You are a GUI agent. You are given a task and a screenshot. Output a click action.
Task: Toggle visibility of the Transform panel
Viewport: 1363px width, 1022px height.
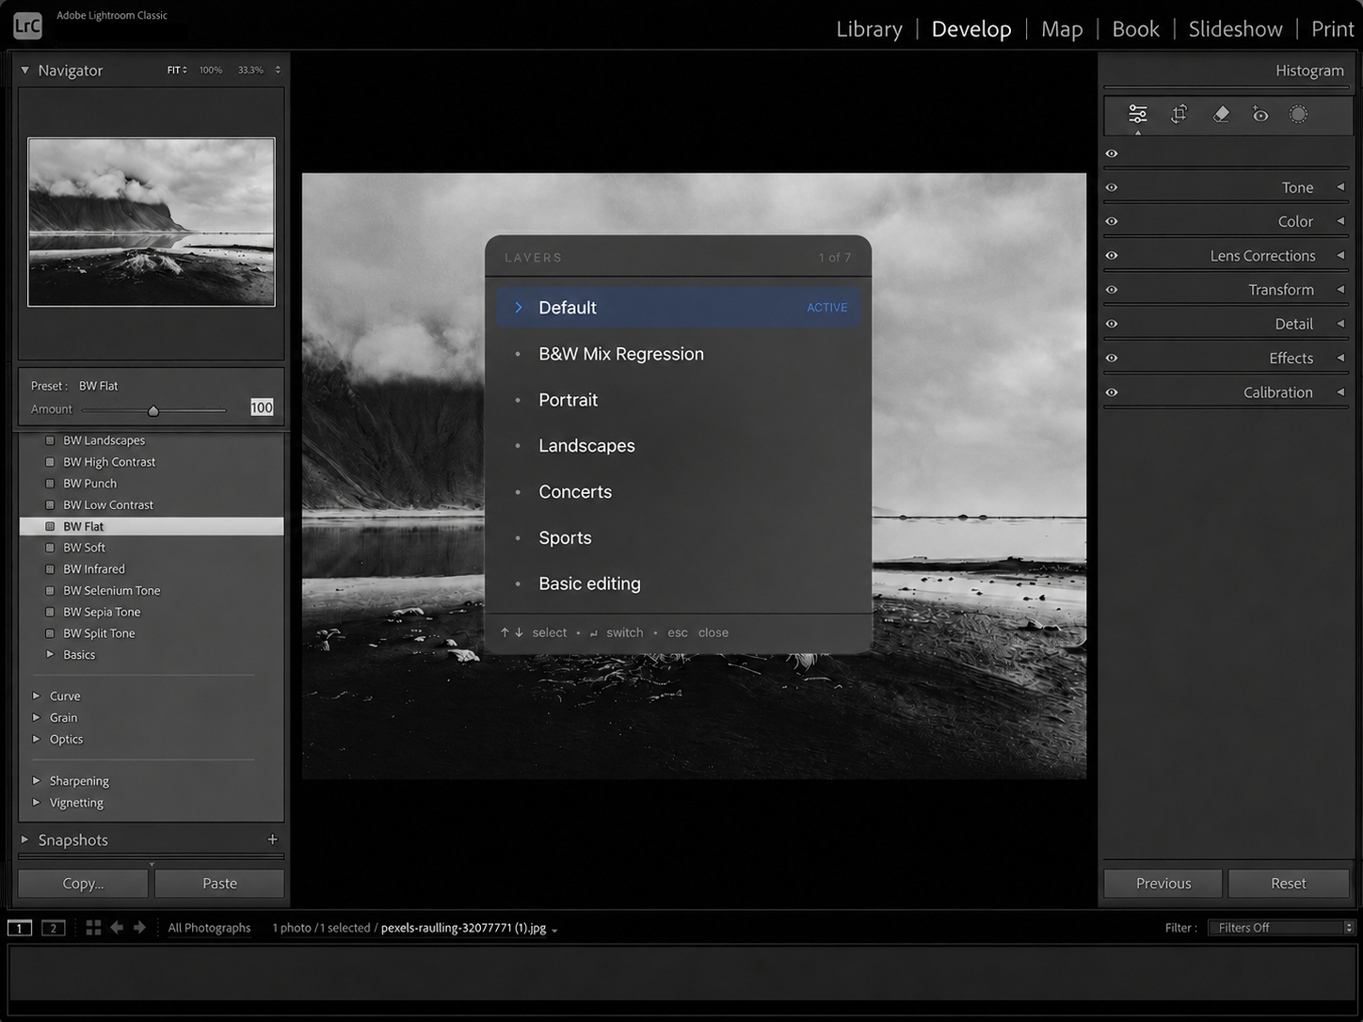coord(1112,290)
